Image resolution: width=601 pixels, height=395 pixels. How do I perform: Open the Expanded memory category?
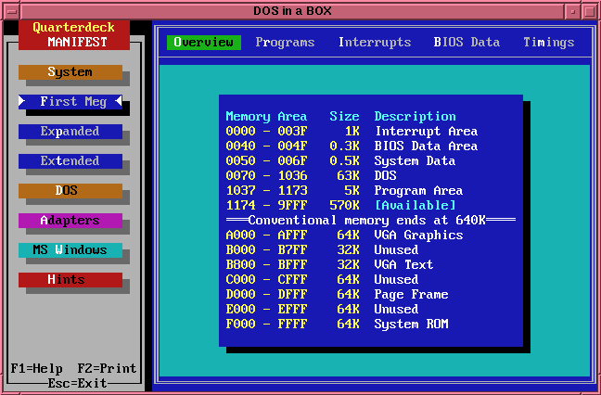pyautogui.click(x=70, y=132)
